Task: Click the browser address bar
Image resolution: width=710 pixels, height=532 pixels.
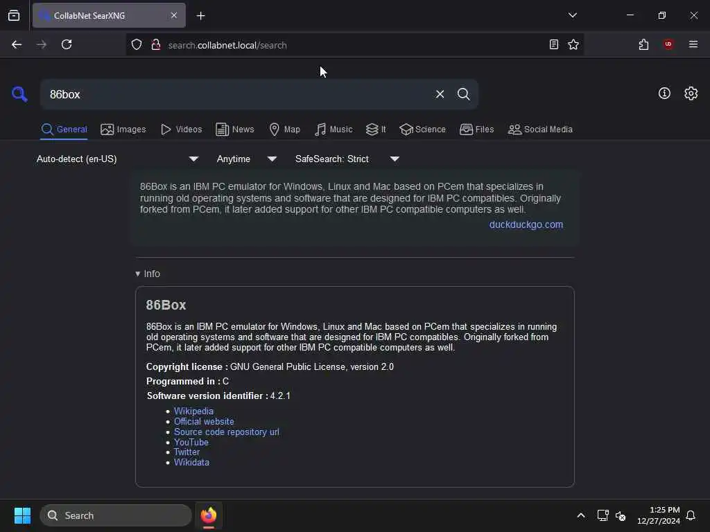Action: point(353,45)
